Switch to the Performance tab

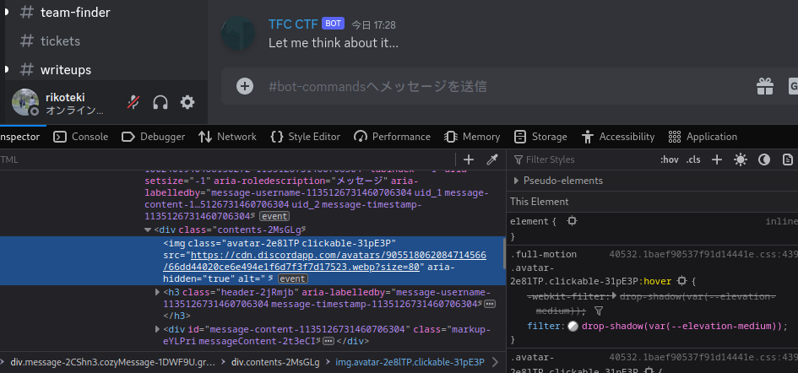pos(392,137)
